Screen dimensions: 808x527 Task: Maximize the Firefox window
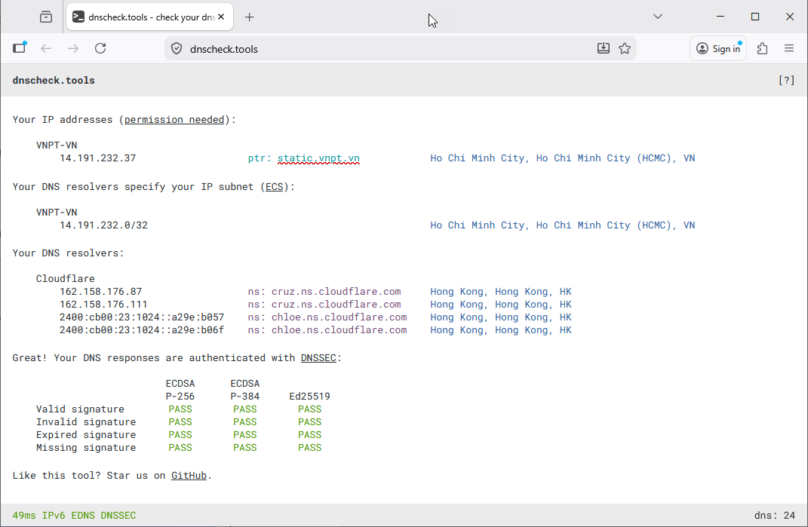755,17
